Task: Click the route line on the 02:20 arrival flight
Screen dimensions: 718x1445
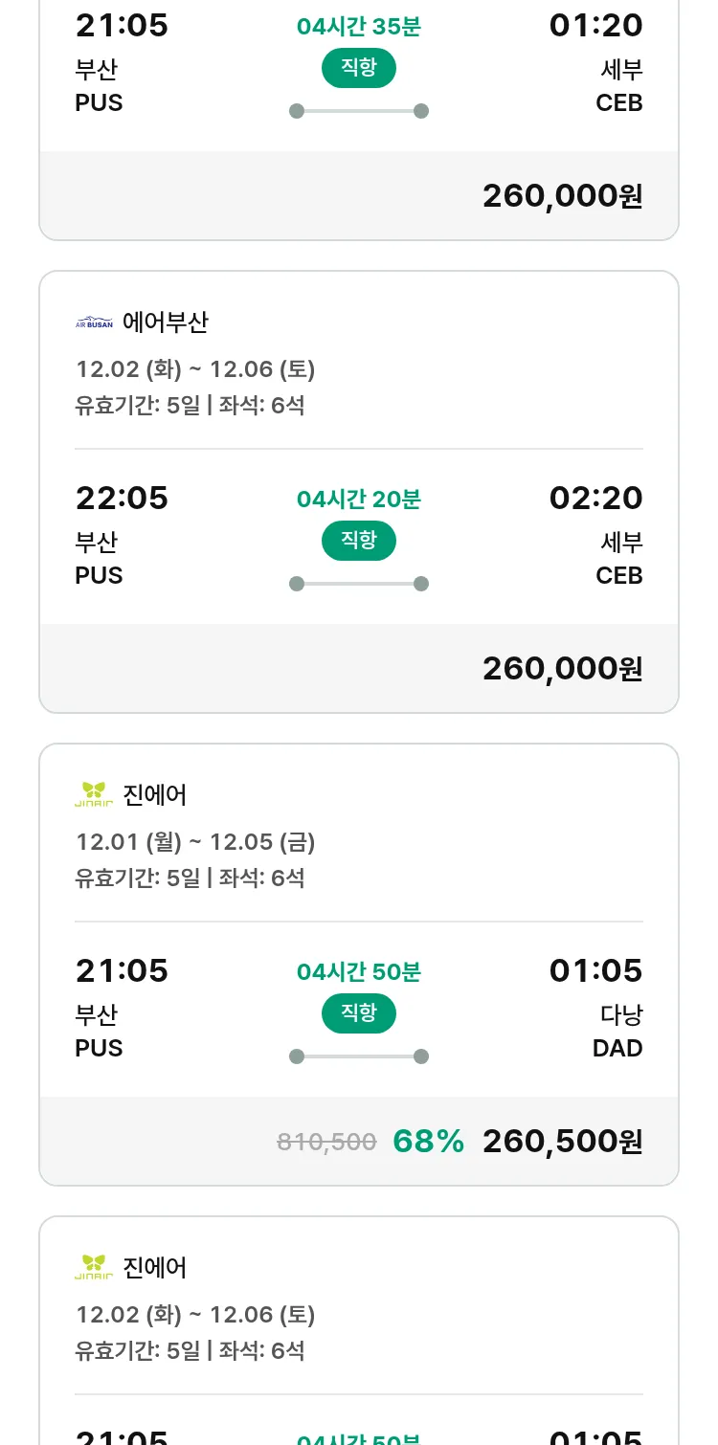Action: (358, 584)
